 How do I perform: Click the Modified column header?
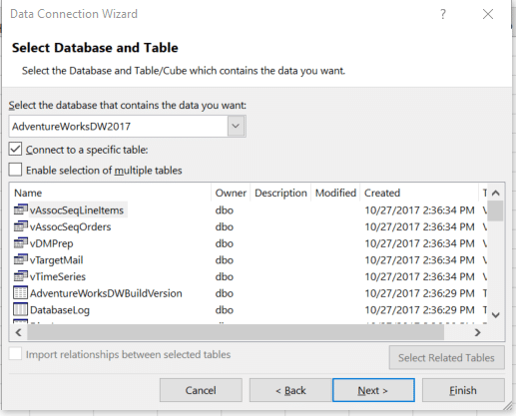click(335, 193)
